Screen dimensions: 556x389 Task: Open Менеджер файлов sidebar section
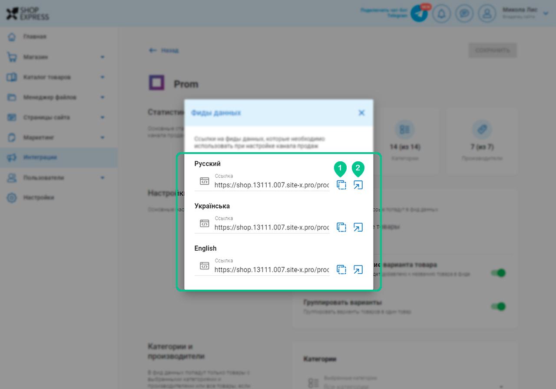click(x=50, y=97)
